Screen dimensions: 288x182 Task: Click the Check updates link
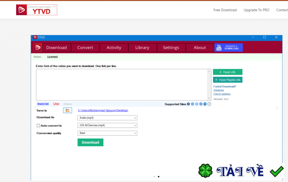click(222, 94)
